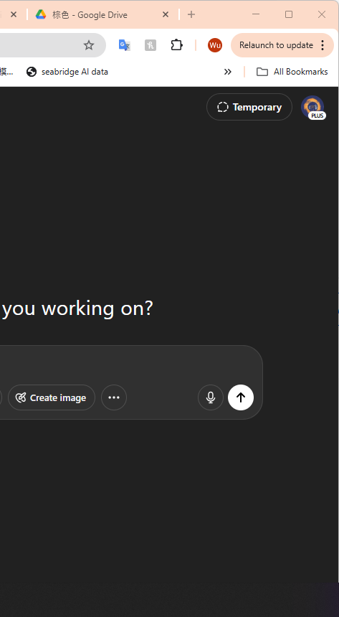Open the seabridge AI data bookmark
The image size is (339, 617).
click(67, 72)
